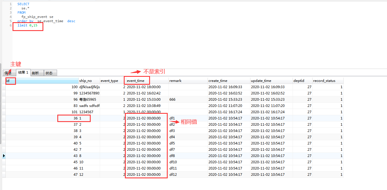This screenshot has height=190, width=387.
Task: Select the id cell with value 99
Action: click(x=42, y=93)
